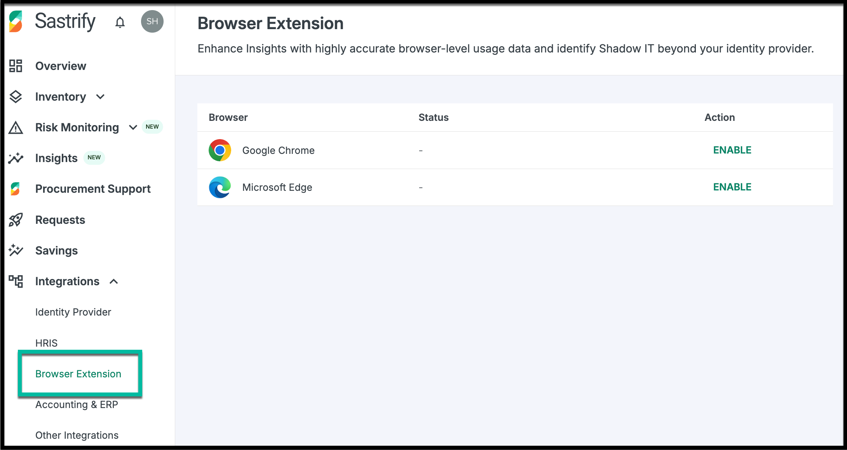This screenshot has height=450, width=847.
Task: Go to HRIS integrations
Action: 46,343
